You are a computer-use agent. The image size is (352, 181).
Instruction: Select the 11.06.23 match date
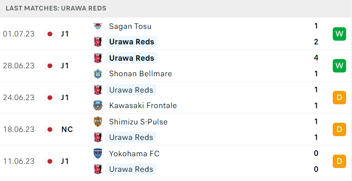click(x=18, y=161)
